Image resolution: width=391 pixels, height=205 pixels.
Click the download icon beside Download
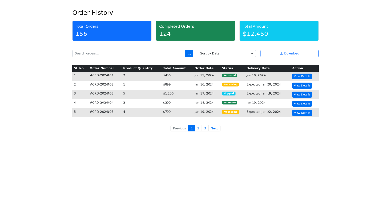pos(281,53)
